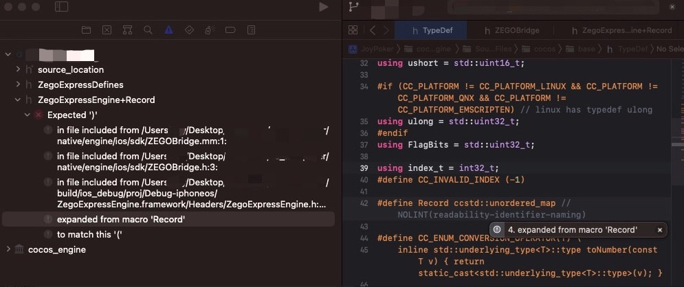Open the related items grid icon
The height and width of the screenshot is (287, 684).
[353, 30]
